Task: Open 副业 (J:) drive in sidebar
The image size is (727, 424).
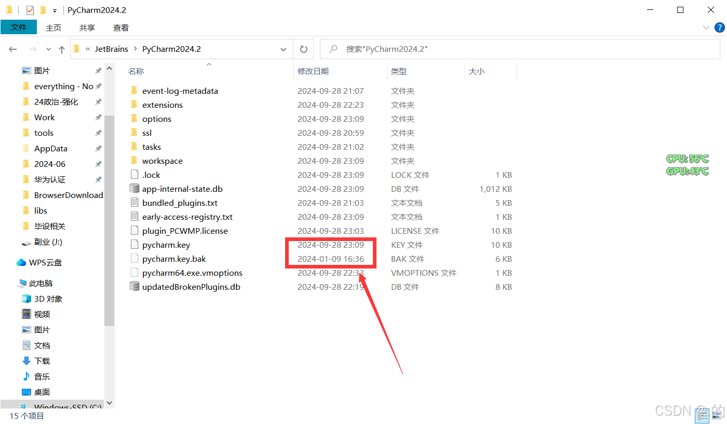Action: (x=48, y=242)
